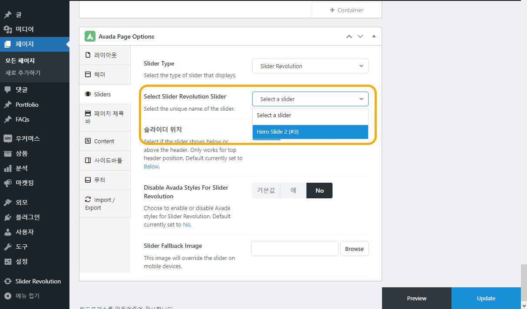
Task: Click the pin icon beside FAQs
Action: [x=7, y=119]
